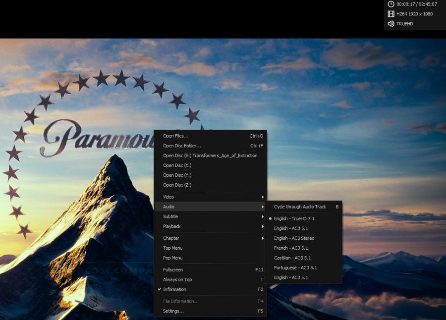Enable Always on Top
This screenshot has height=320, width=446.
coord(177,279)
